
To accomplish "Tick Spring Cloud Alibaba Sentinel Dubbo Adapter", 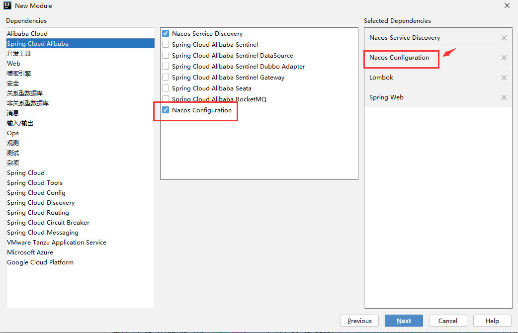I will click(x=166, y=66).
